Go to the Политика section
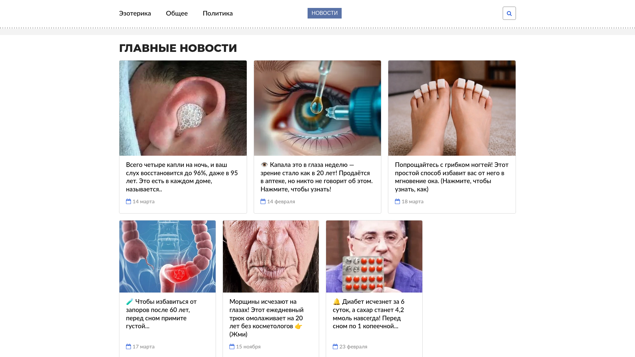635x357 pixels. point(218,14)
